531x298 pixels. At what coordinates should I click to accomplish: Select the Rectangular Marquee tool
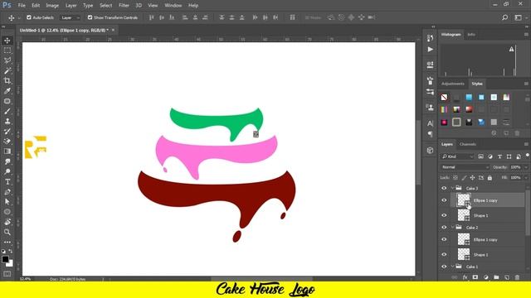[7, 50]
